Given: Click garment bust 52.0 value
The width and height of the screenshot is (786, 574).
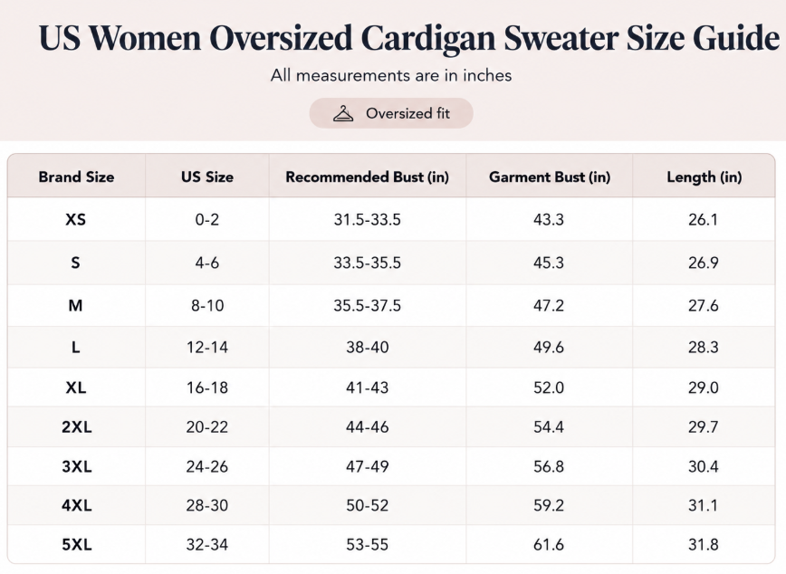Looking at the screenshot, I should coord(549,387).
